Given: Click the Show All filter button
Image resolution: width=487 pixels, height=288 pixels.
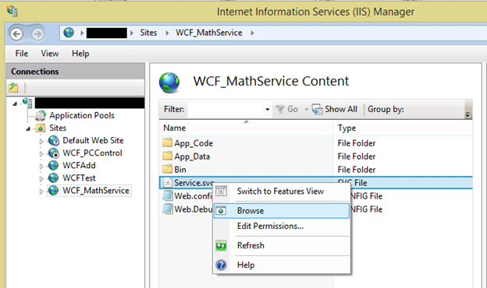Looking at the screenshot, I should (335, 109).
